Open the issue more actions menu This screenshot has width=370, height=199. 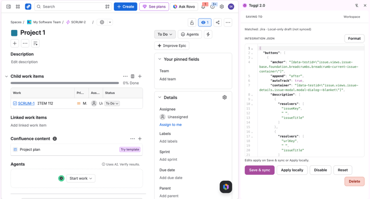(x=228, y=23)
